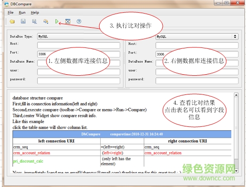Screen dimensions: 246x187
Task: Click the DBCompare app icon in title bar
Action: pyautogui.click(x=7, y=4)
